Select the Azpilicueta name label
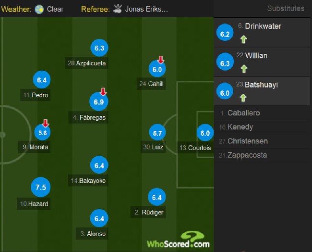 pyautogui.click(x=86, y=63)
